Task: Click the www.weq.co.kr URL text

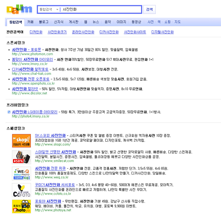Action: [51, 177]
